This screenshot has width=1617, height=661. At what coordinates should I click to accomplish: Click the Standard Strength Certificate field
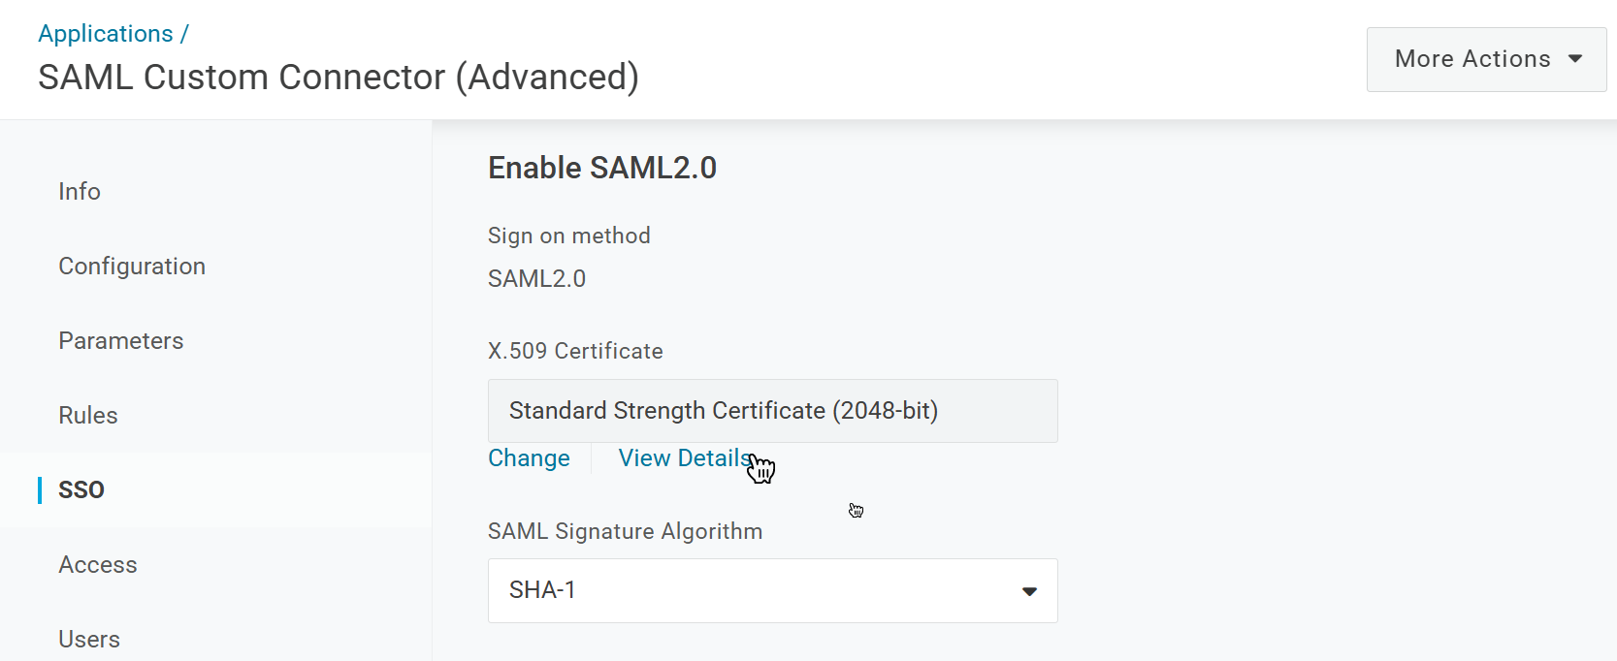[x=772, y=411]
